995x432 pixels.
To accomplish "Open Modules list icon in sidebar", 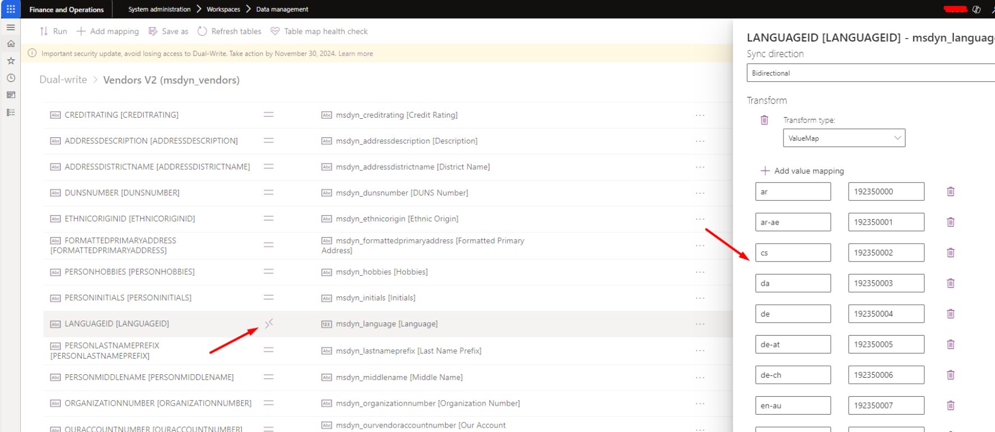I will [11, 112].
